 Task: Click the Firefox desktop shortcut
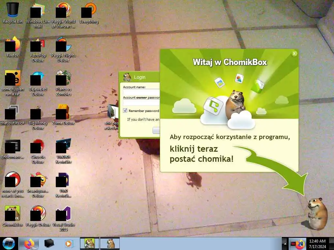pos(13,47)
